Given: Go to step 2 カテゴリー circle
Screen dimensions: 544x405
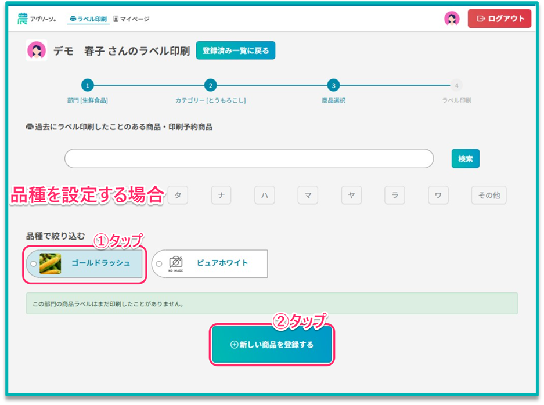Looking at the screenshot, I should pos(211,85).
